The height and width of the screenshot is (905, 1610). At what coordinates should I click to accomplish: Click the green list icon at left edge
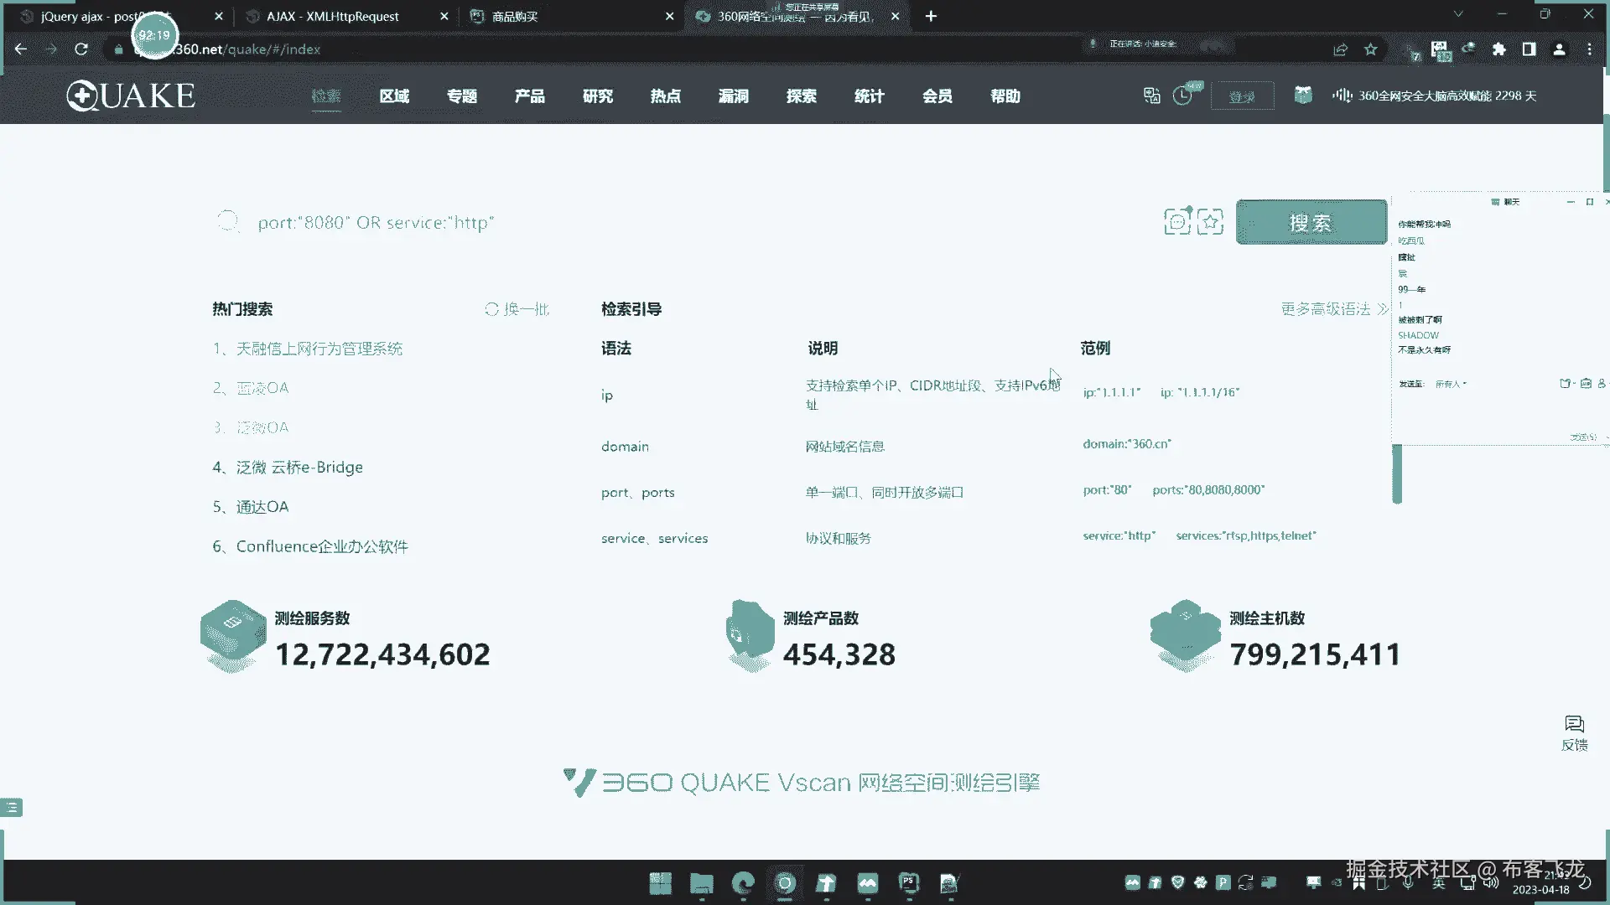pyautogui.click(x=12, y=807)
